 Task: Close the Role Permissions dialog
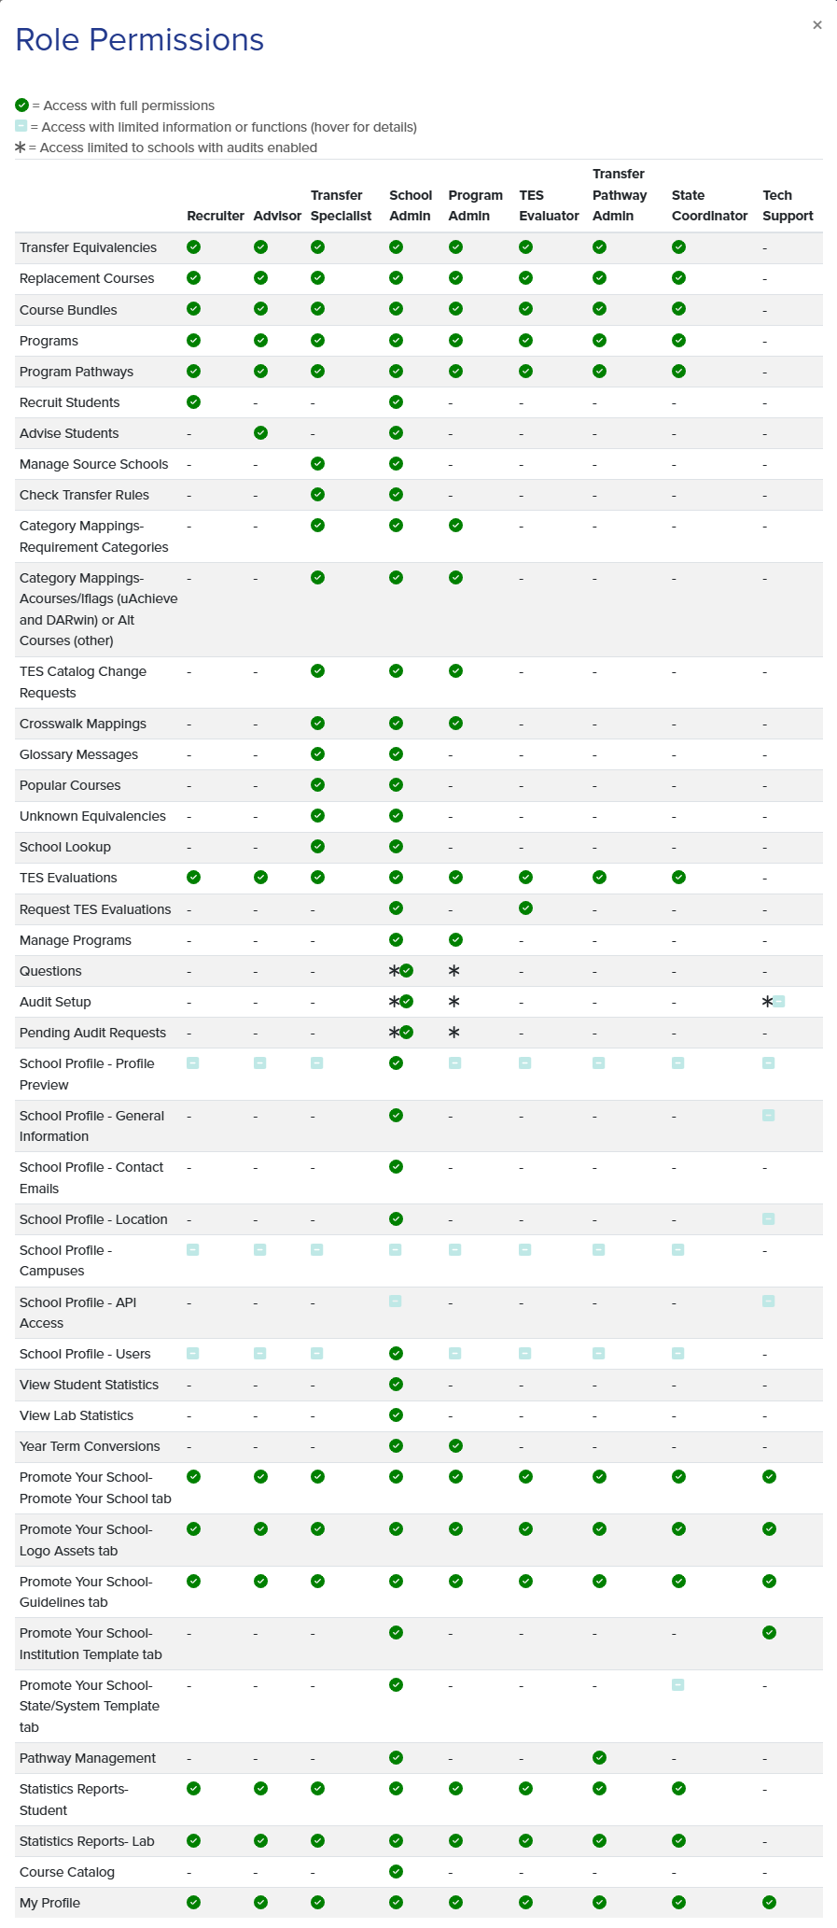(818, 25)
